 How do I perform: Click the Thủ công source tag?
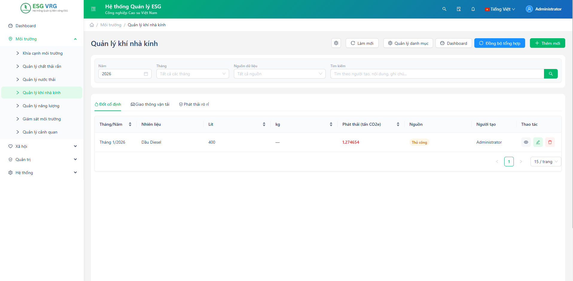(x=419, y=142)
